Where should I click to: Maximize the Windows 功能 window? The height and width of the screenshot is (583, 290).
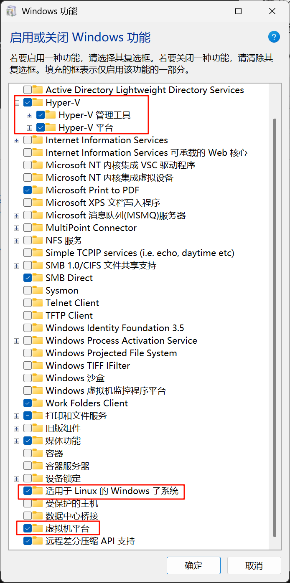(238, 11)
